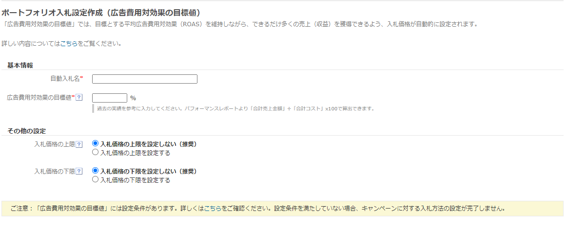Select 入札価格の上限を設定する radio option
Image resolution: width=566 pixels, height=228 pixels.
tap(95, 152)
